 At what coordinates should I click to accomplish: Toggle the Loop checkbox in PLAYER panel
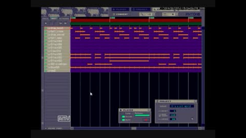coord(123,113)
